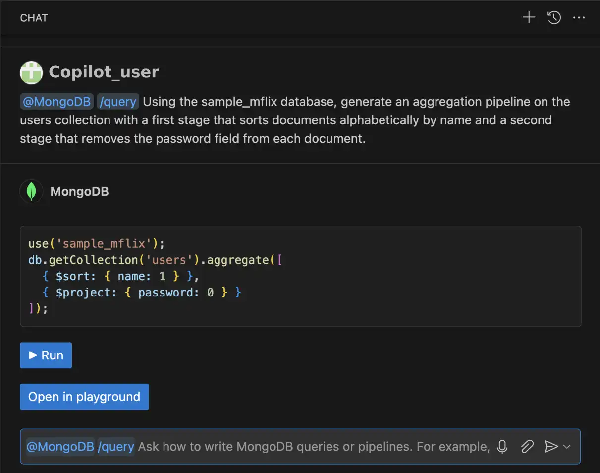Image resolution: width=600 pixels, height=473 pixels.
Task: Open the chat history view
Action: (554, 17)
